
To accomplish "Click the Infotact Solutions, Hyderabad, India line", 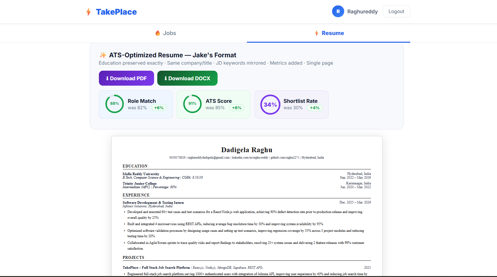I will pyautogui.click(x=147, y=206).
